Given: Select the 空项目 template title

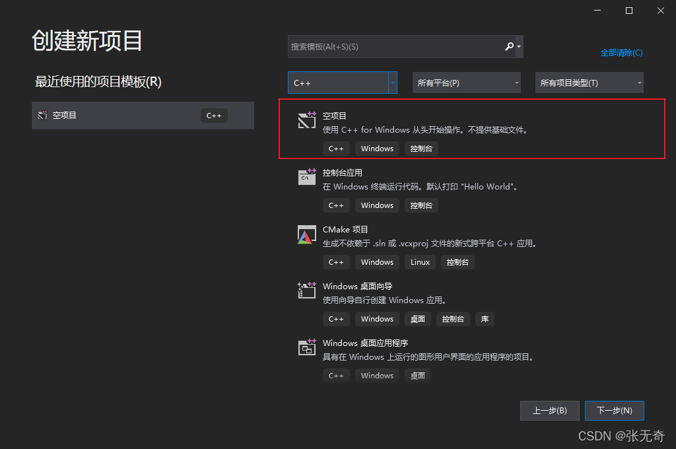Looking at the screenshot, I should (x=335, y=116).
